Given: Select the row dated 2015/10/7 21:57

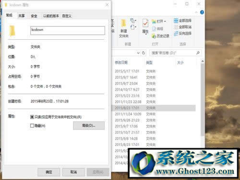Looking at the screenshot, I should [x=154, y=132].
